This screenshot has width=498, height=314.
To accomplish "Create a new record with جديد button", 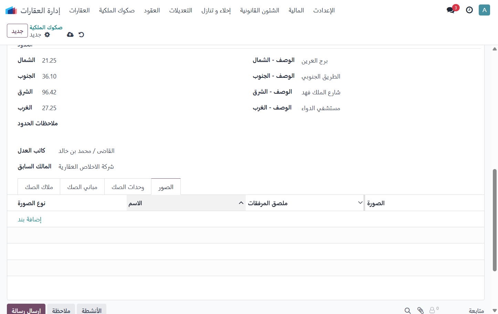I will coord(17,31).
